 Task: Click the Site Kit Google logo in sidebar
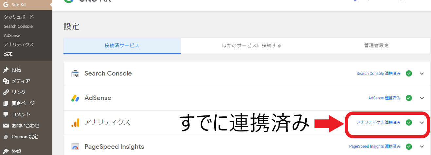[6, 5]
